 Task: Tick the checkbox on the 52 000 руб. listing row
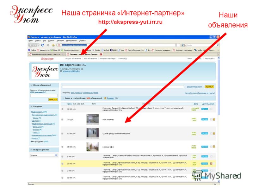click(x=211, y=133)
